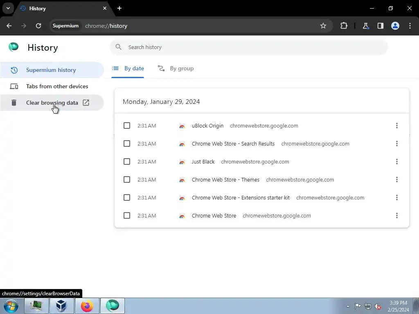Click the forward navigation arrow

[x=24, y=26]
